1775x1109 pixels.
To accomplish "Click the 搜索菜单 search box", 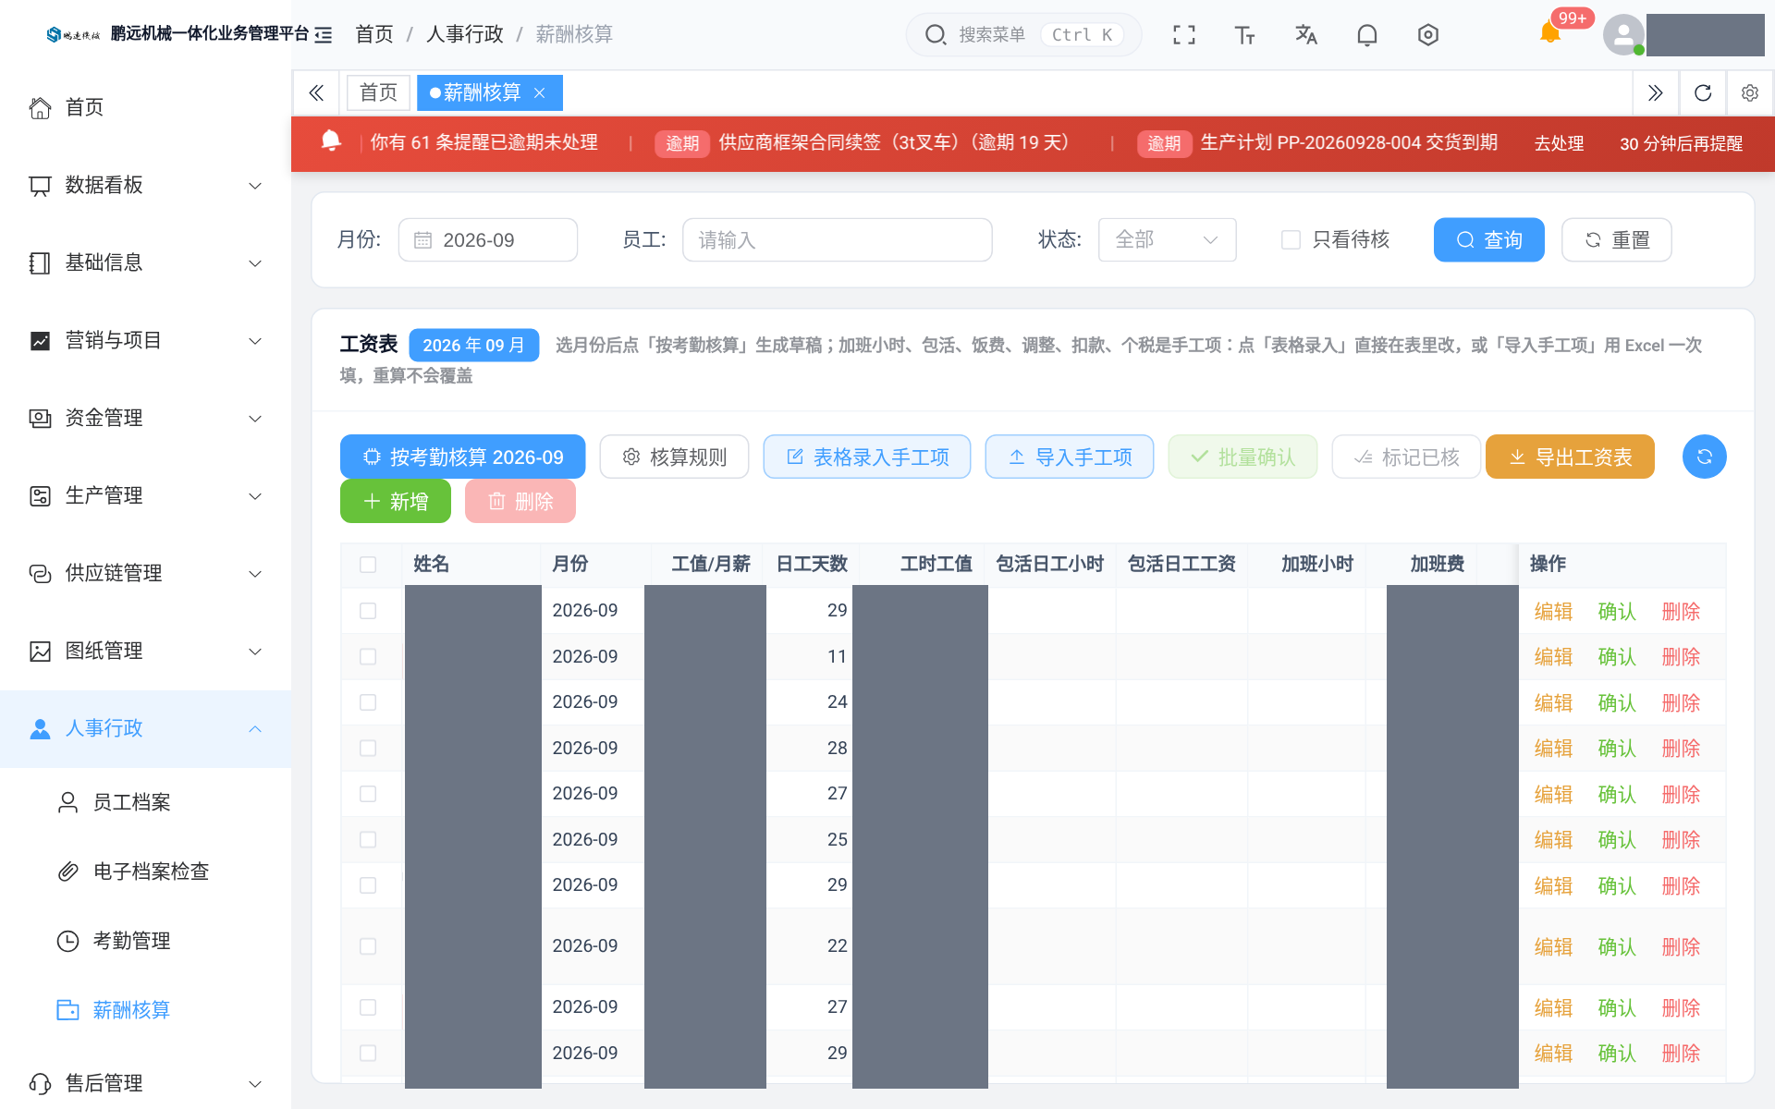I will coord(1023,35).
